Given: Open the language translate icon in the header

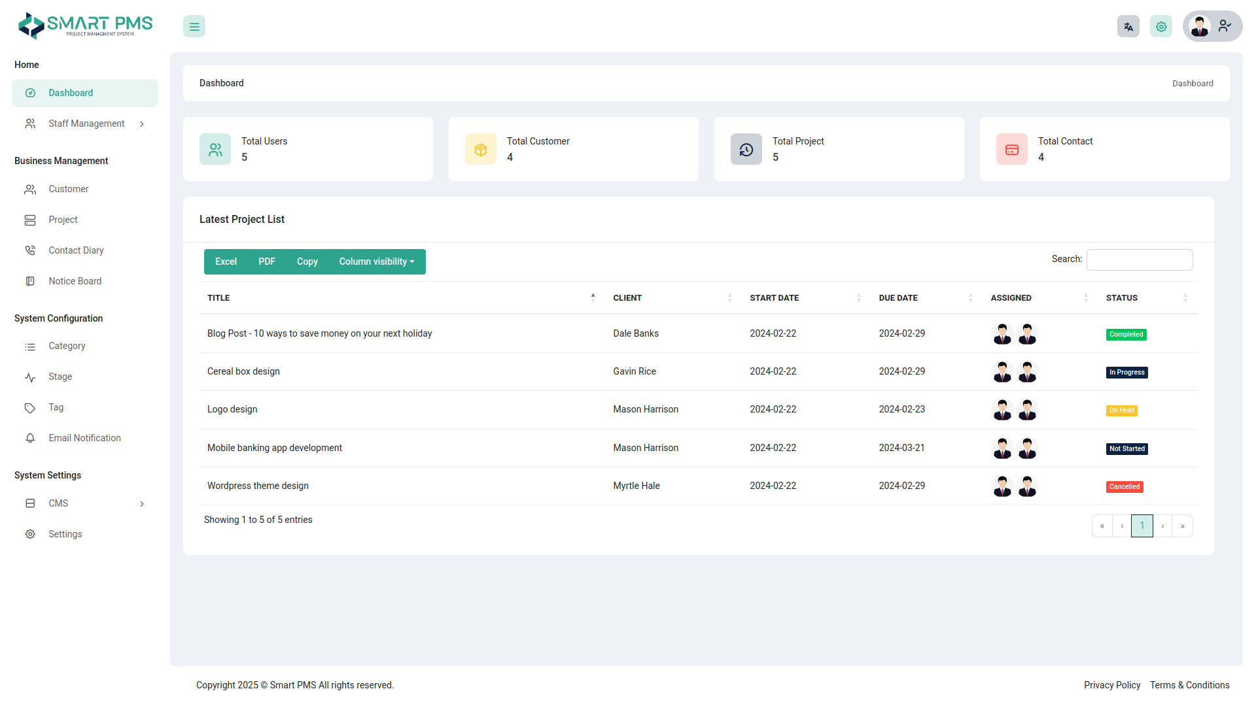Looking at the screenshot, I should (1128, 26).
